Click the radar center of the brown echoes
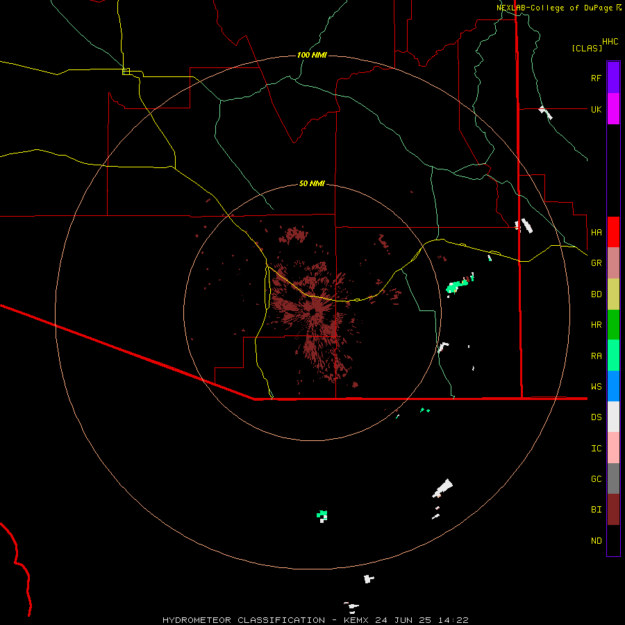 [x=312, y=312]
